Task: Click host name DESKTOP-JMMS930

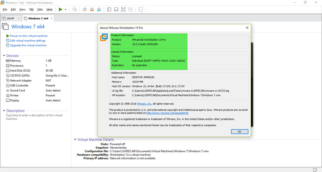Action: [x=143, y=77]
